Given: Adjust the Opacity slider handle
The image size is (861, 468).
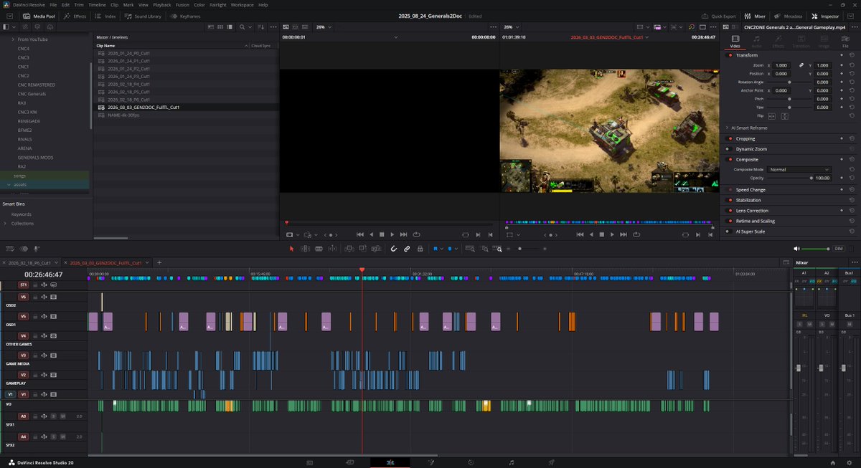Looking at the screenshot, I should pyautogui.click(x=811, y=178).
